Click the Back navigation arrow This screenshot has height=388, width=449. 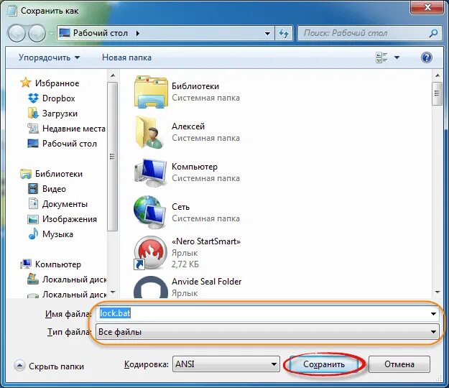tap(18, 33)
